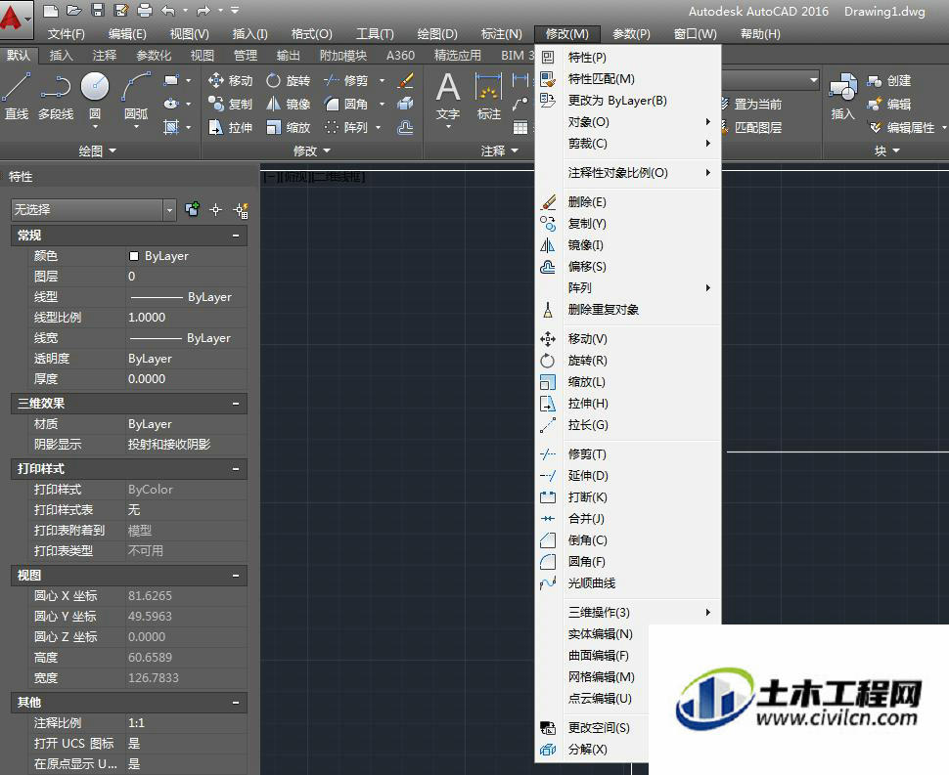
Task: Open the 帮助(H) menu
Action: (x=760, y=34)
